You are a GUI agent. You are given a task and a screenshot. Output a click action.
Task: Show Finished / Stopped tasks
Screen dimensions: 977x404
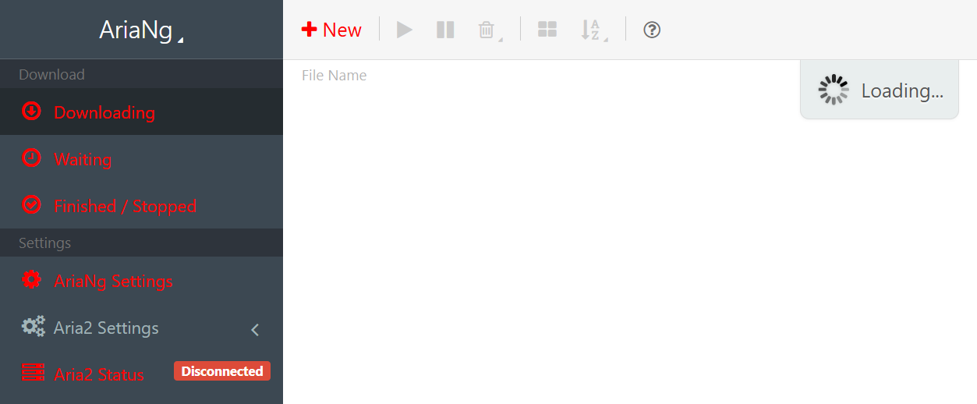(x=141, y=206)
